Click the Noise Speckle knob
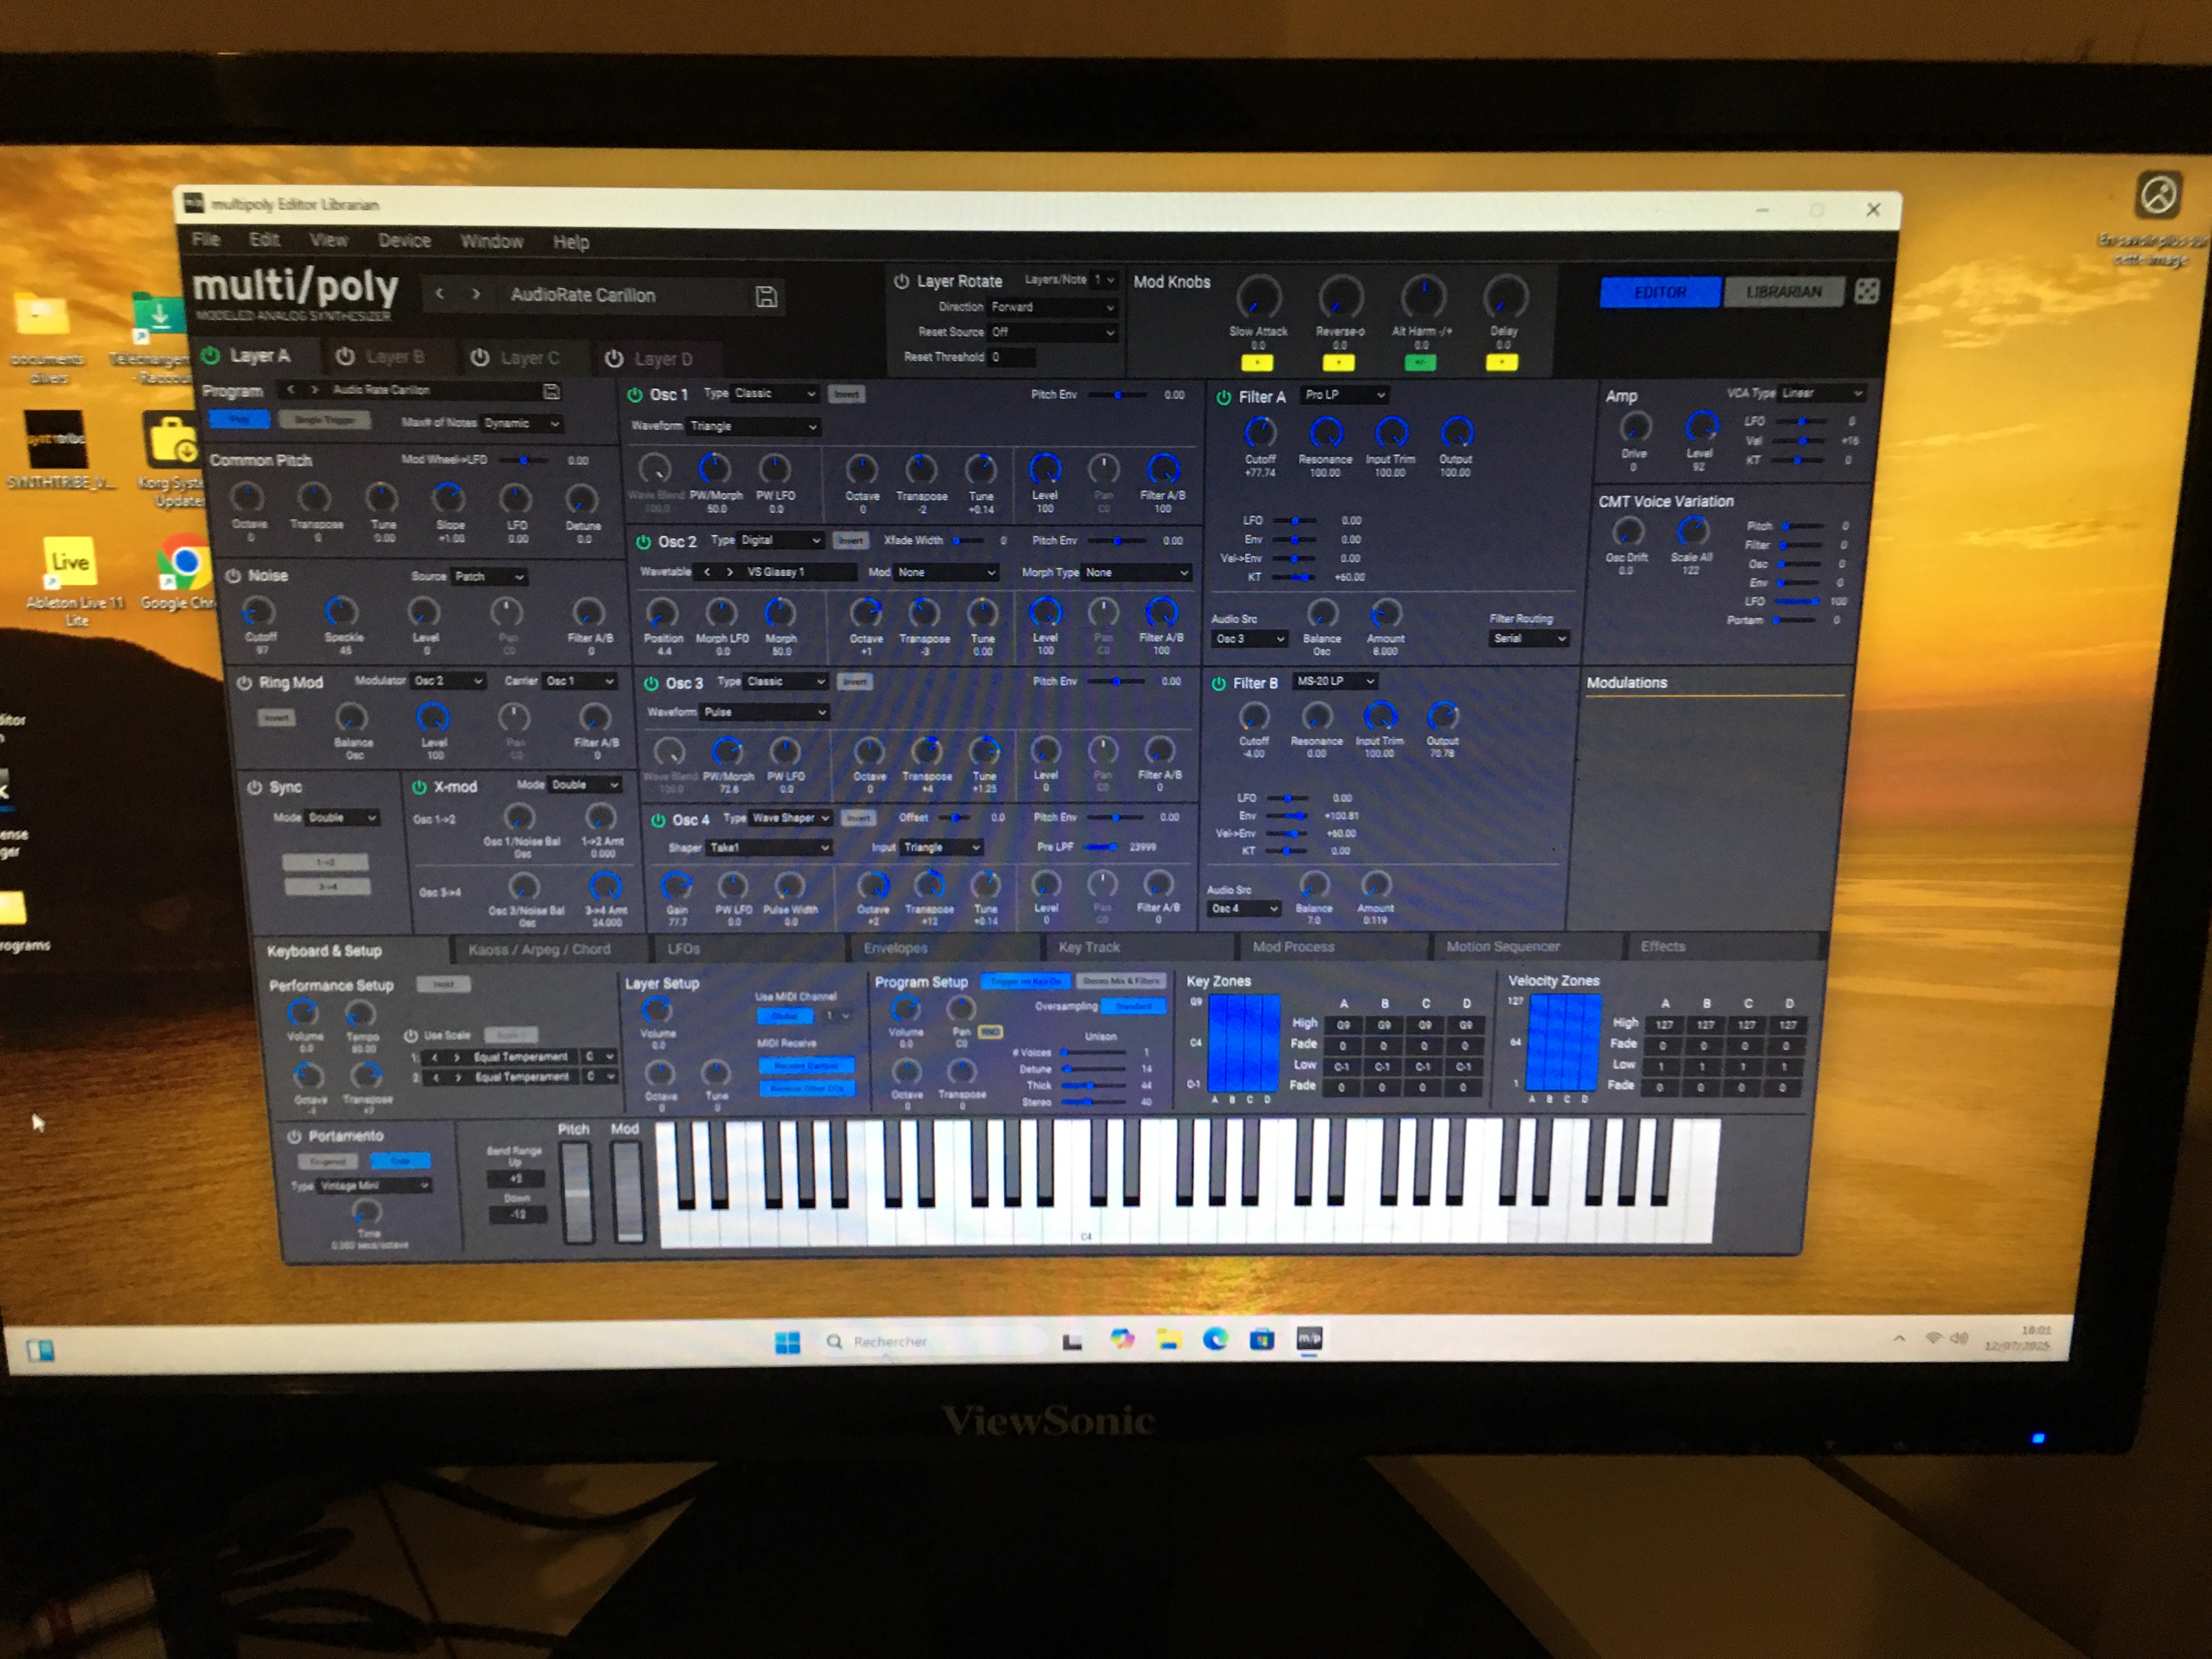2212x1659 pixels. coord(342,611)
